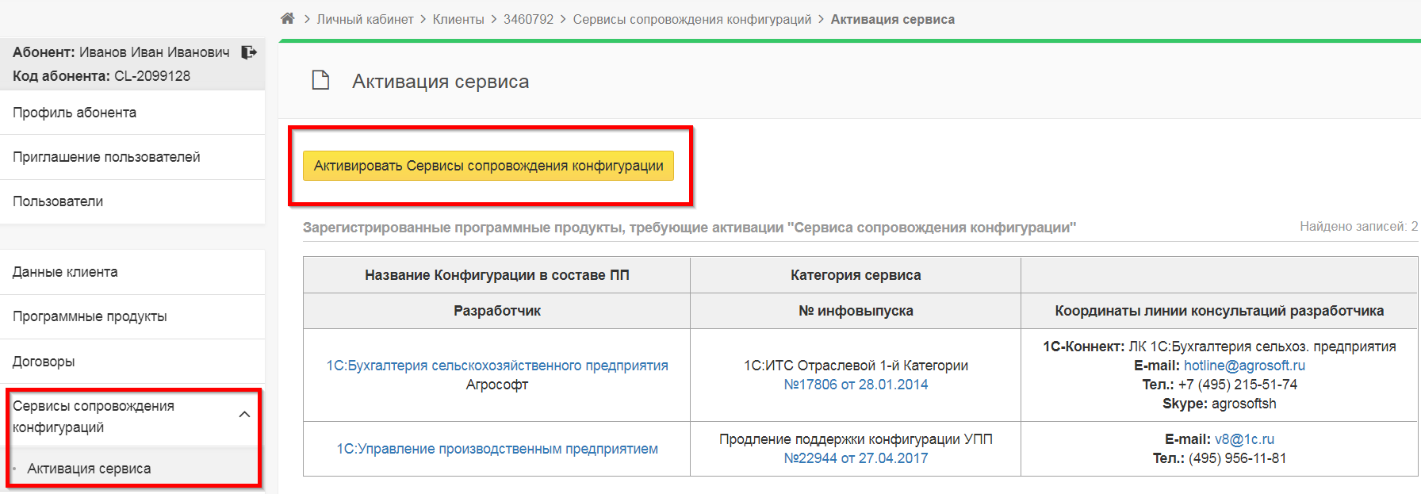Open Договоры menu item
Image resolution: width=1421 pixels, height=494 pixels.
(132, 362)
